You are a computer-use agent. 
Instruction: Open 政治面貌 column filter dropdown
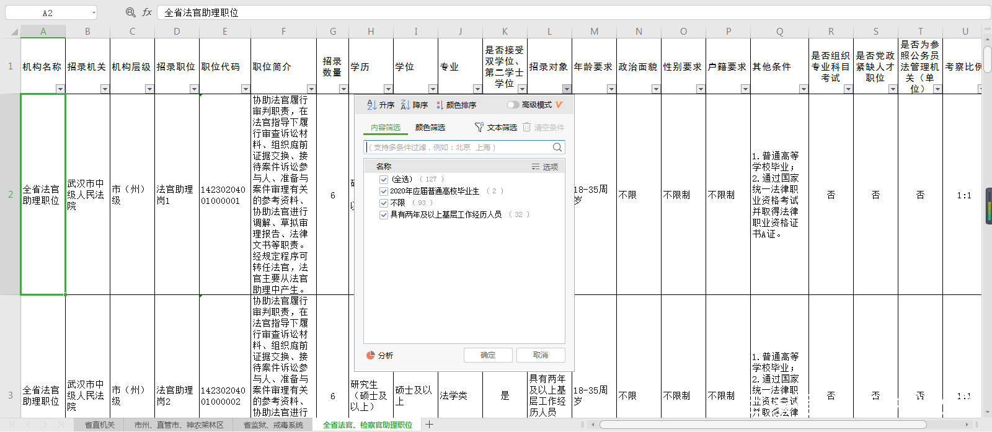656,89
